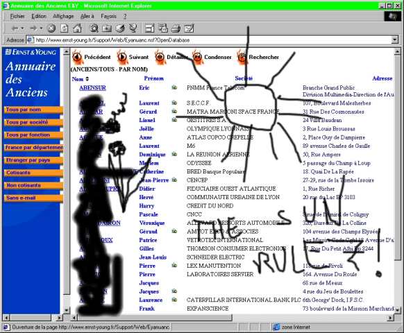This screenshot has height=333, width=404.
Task: Select the France par département sidebar button
Action: (x=33, y=148)
